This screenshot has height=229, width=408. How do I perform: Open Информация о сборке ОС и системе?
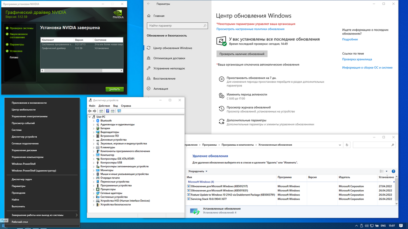click(x=368, y=67)
